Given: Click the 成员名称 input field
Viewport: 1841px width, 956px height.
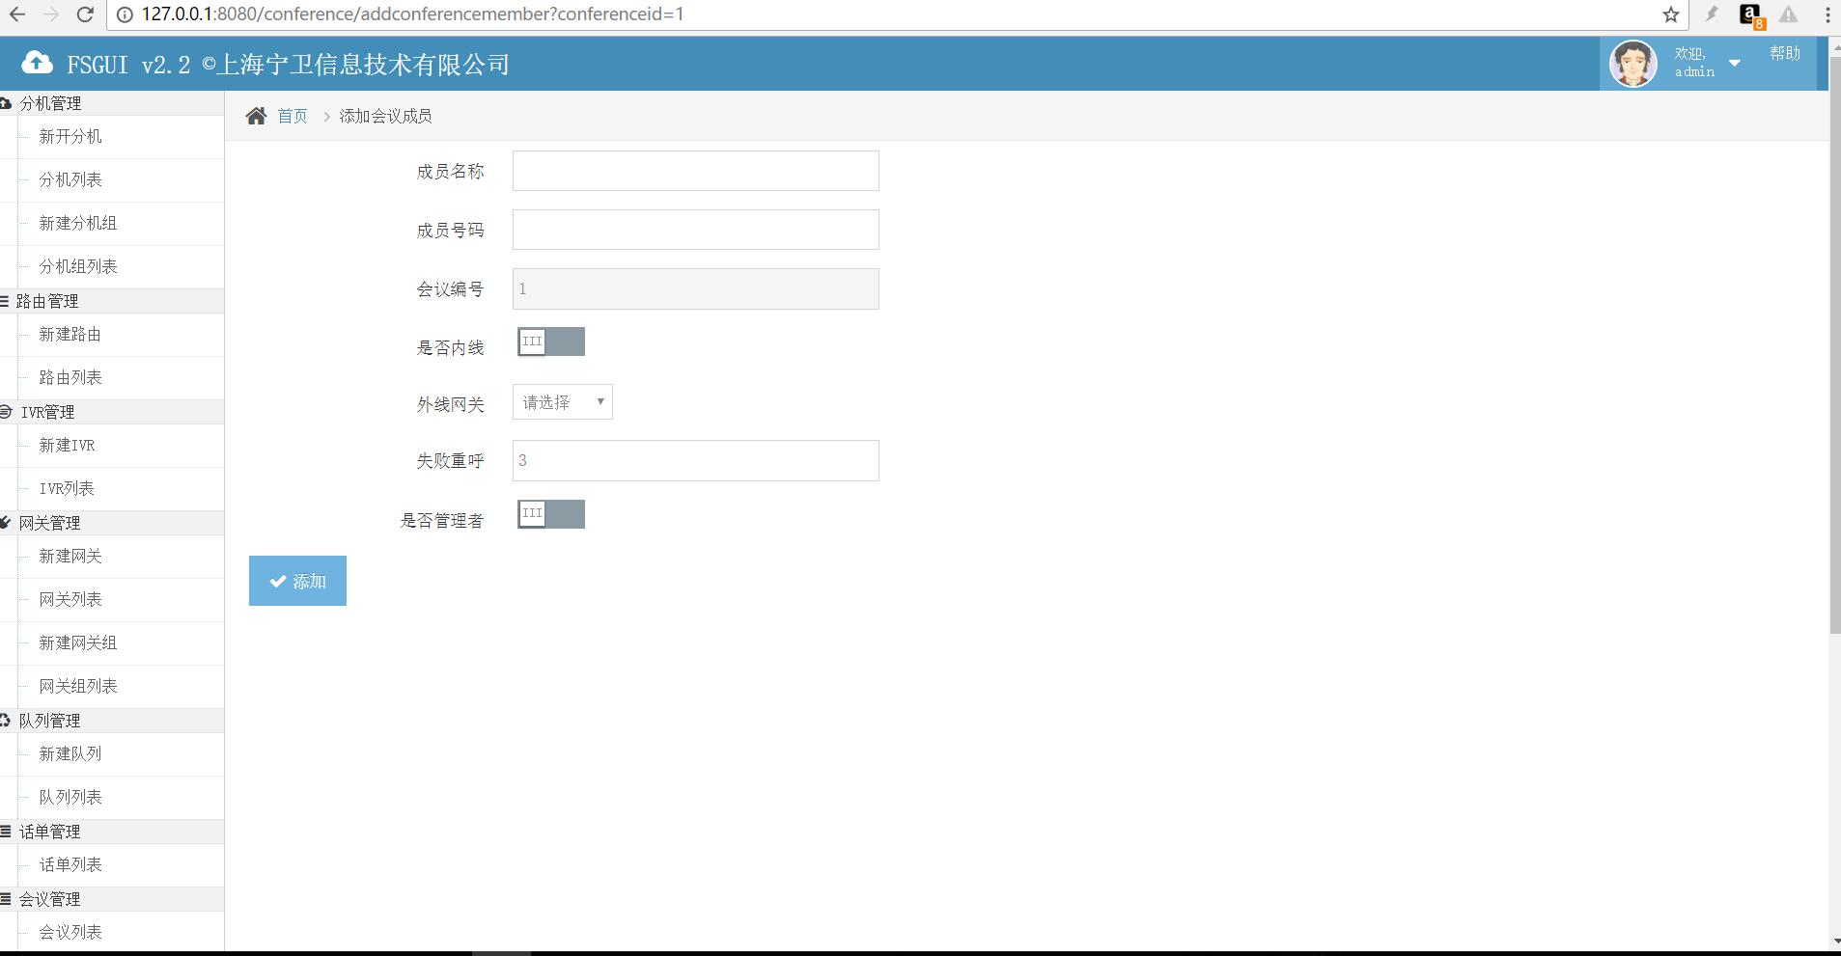Looking at the screenshot, I should [x=695, y=171].
